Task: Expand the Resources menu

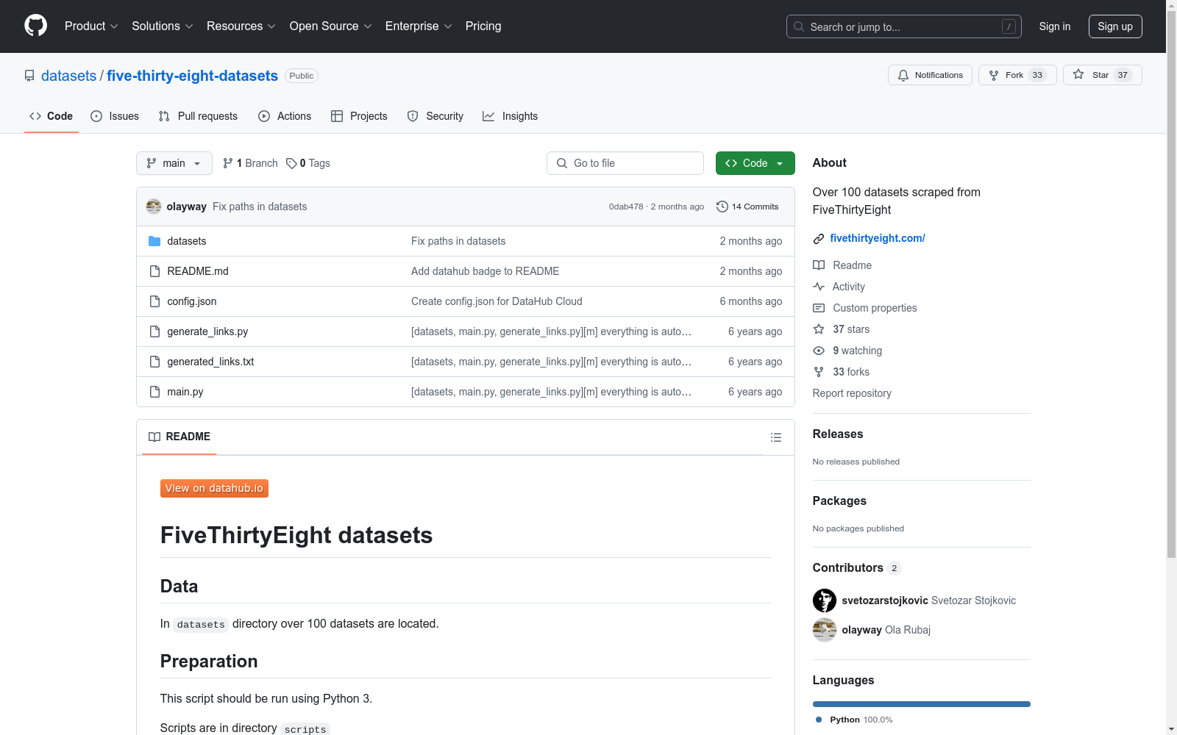Action: [241, 26]
